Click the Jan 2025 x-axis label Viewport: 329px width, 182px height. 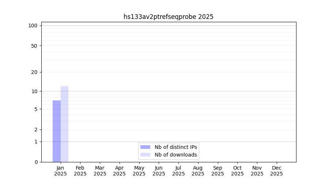61,171
